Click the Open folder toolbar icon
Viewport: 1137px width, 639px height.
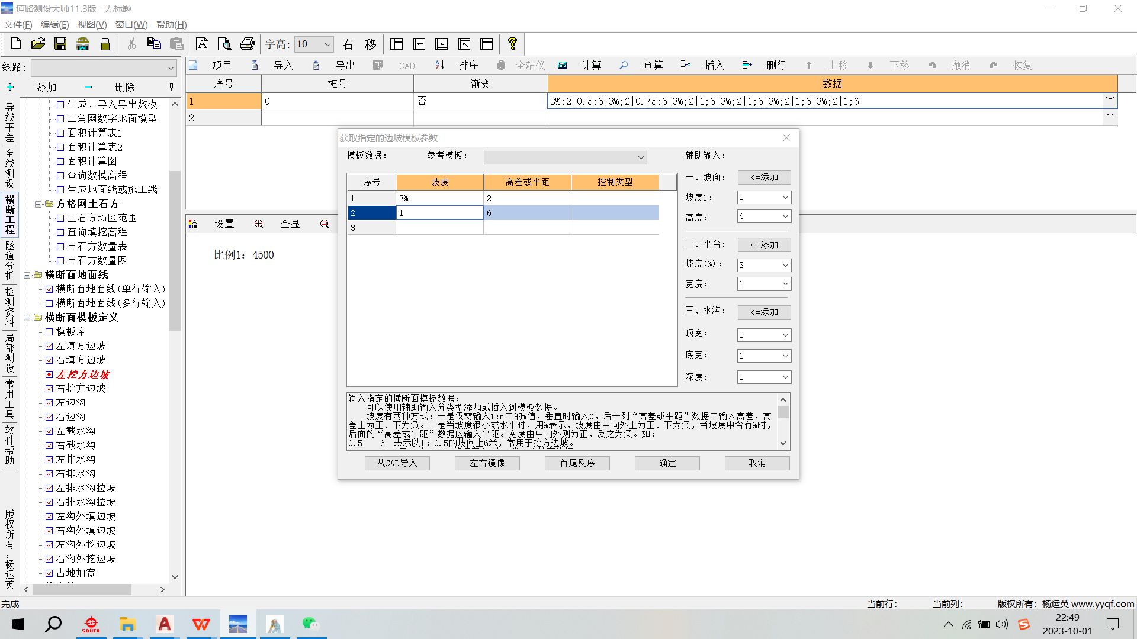(x=38, y=44)
